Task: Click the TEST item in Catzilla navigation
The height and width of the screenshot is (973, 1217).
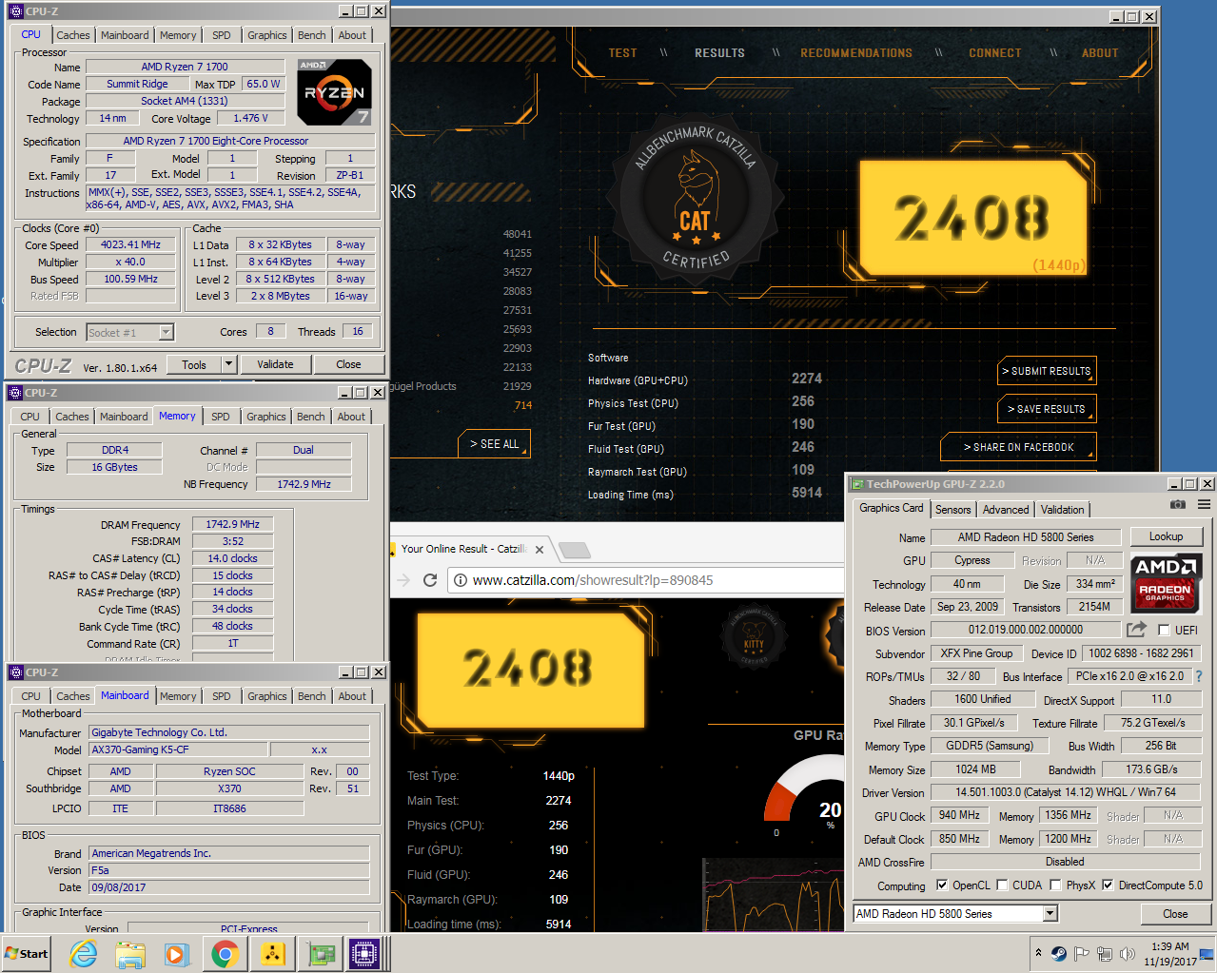Action: tap(623, 53)
